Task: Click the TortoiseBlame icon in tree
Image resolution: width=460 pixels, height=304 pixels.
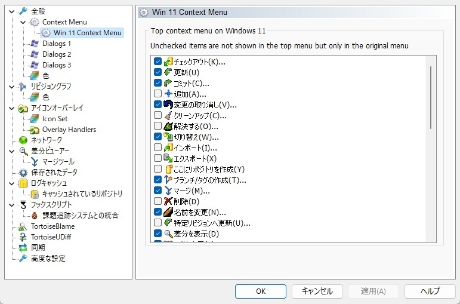Action: click(x=23, y=226)
